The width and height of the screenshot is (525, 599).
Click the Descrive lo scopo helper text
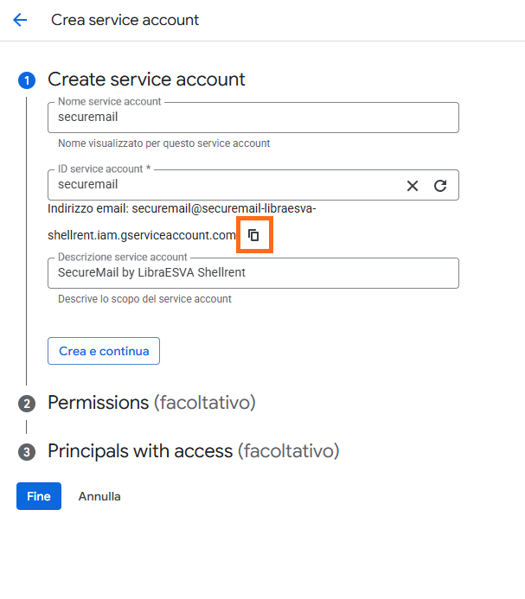(144, 299)
